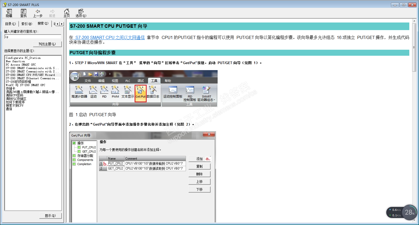Image resolution: width=419 pixels, height=225 pixels.
Task: Toggle the Components checkbox in wizard tree
Action: pyautogui.click(x=74, y=160)
